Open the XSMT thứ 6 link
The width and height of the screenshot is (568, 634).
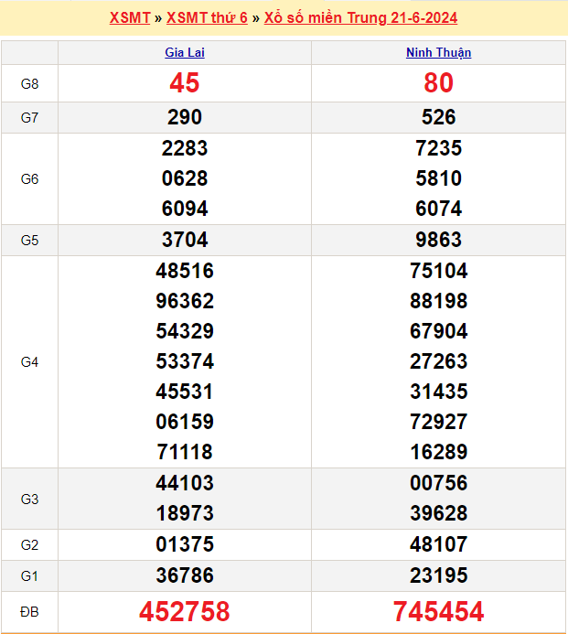tap(207, 18)
